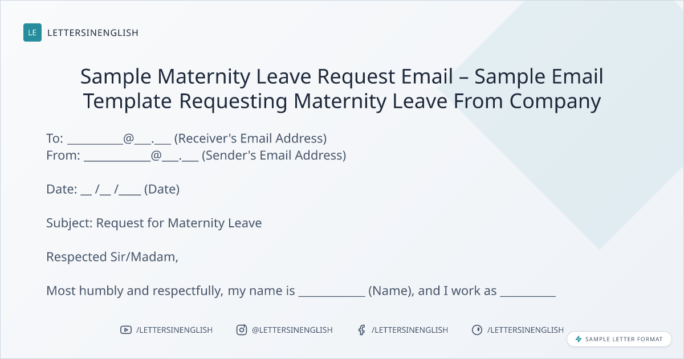Screen dimensions: 684x359
Task: Click the lightning bolt icon in badge
Action: [x=579, y=339]
